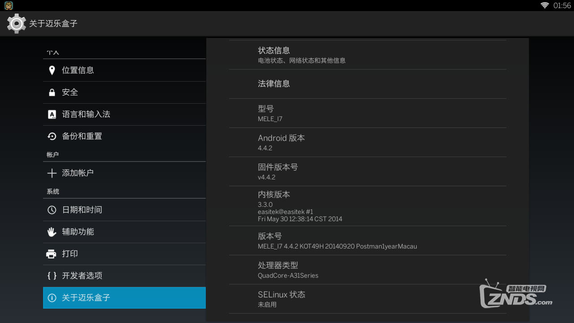Open 位置信息 settings
The image size is (574, 323).
click(124, 70)
